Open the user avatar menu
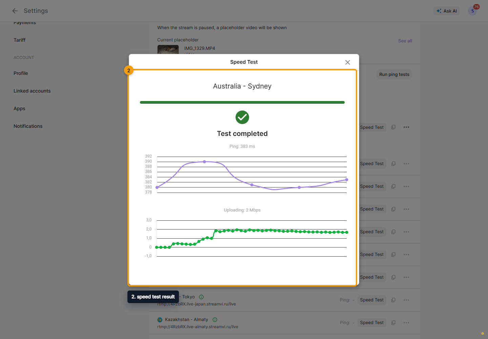 472,11
